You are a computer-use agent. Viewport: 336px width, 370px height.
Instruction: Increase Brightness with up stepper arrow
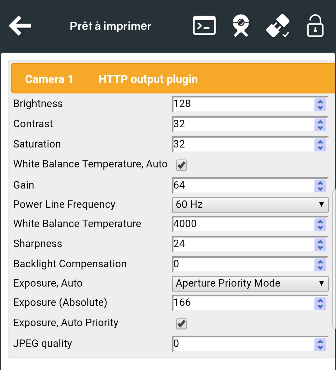320,101
